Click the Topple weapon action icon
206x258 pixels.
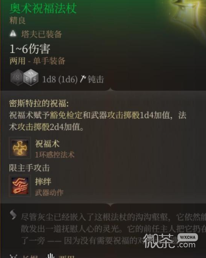pos(20,185)
